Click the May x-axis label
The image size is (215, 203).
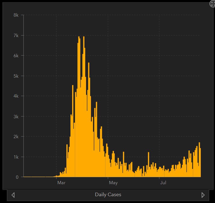click(x=113, y=183)
